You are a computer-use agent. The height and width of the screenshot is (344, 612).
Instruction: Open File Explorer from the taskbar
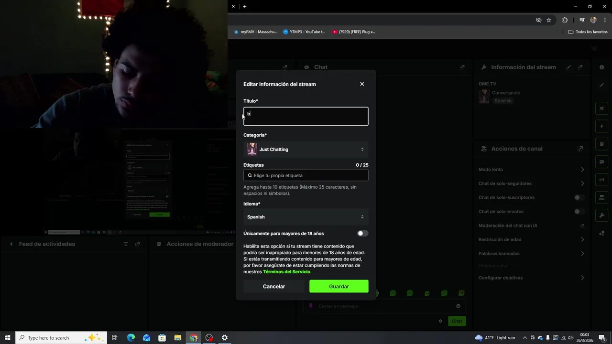tap(177, 338)
